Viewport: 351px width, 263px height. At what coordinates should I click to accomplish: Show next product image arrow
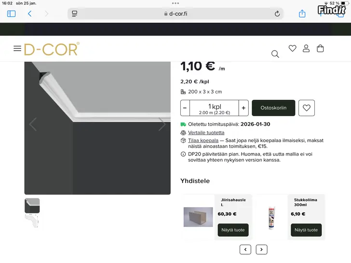tap(162, 124)
